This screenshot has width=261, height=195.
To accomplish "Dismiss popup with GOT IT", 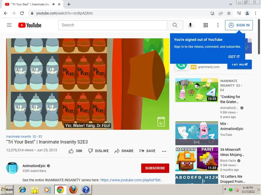I will pos(234,57).
